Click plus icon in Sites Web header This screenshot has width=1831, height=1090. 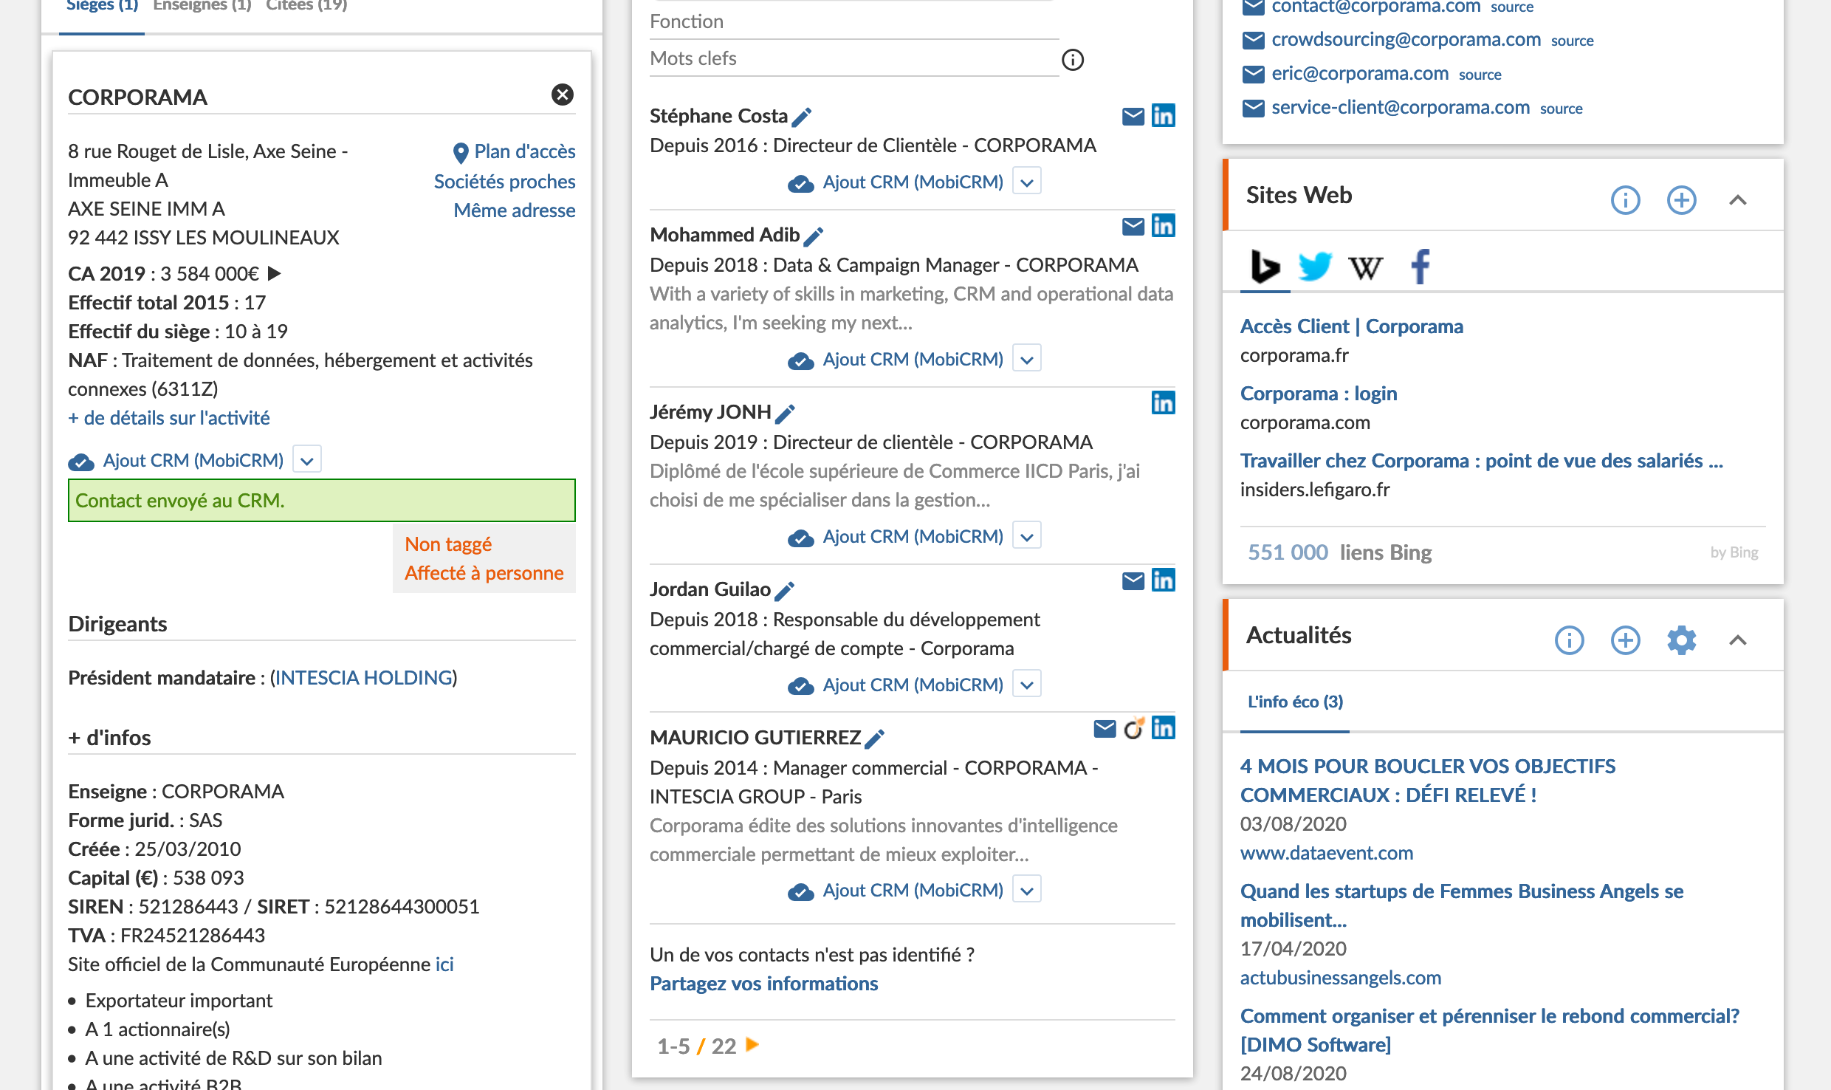tap(1681, 200)
